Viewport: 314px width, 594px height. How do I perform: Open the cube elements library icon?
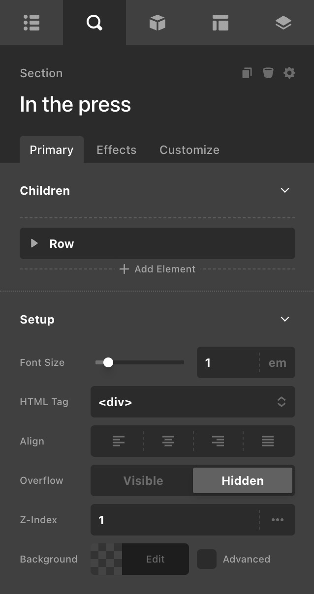point(157,23)
